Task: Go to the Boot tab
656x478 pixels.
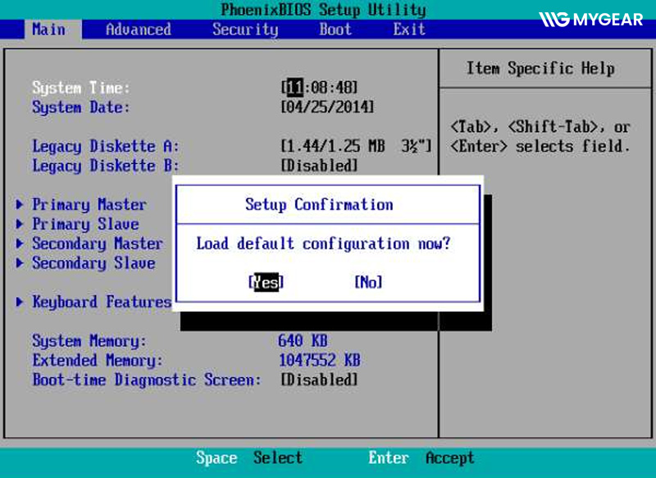Action: tap(335, 30)
